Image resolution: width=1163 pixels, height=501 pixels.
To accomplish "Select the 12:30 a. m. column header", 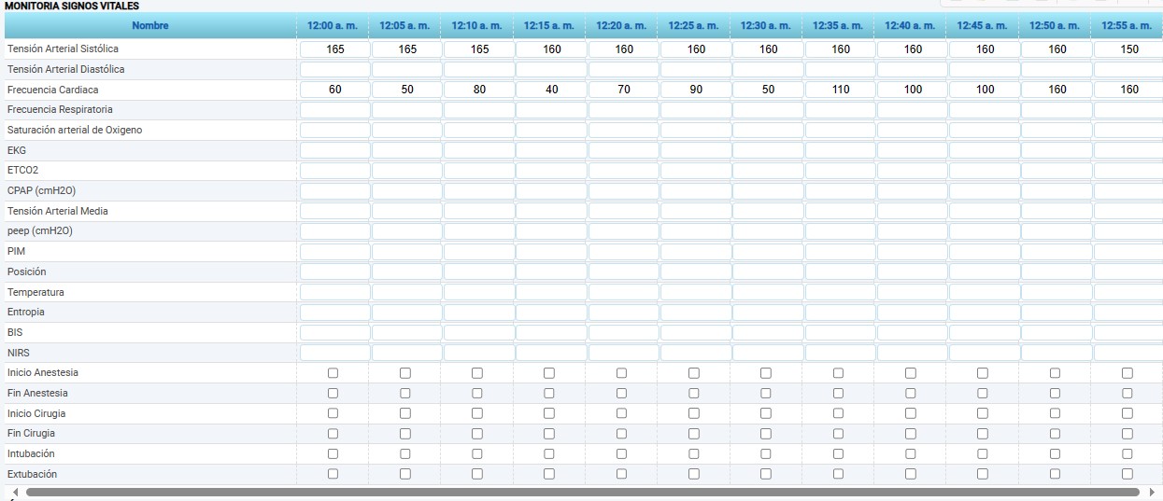I will pyautogui.click(x=766, y=25).
